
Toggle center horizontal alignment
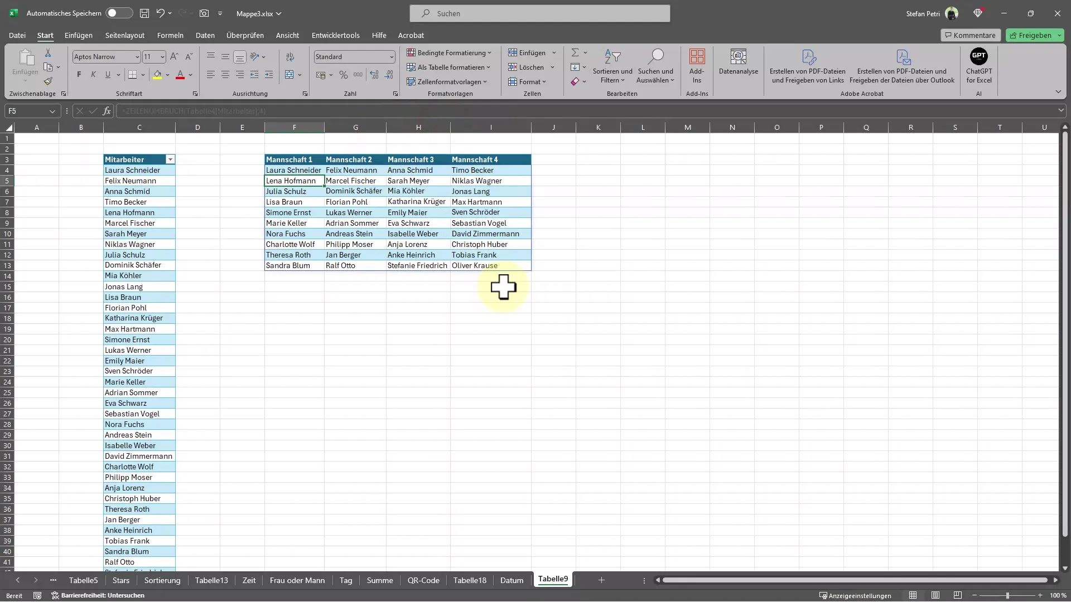[x=225, y=75]
